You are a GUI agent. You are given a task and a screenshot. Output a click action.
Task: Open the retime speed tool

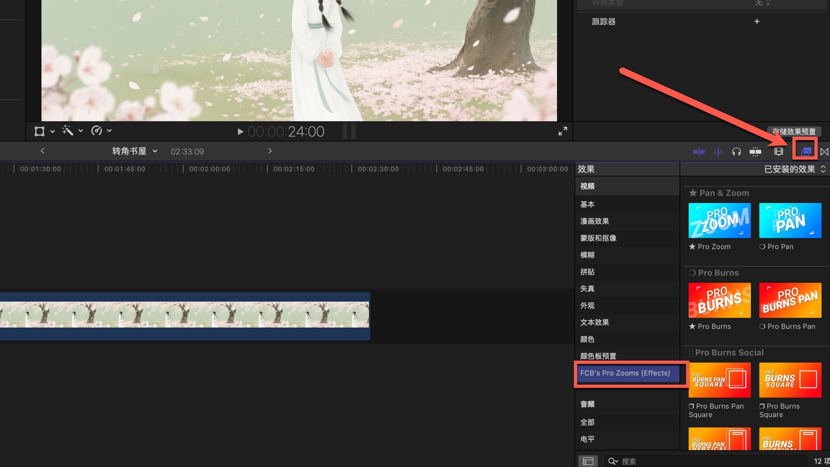tap(97, 131)
